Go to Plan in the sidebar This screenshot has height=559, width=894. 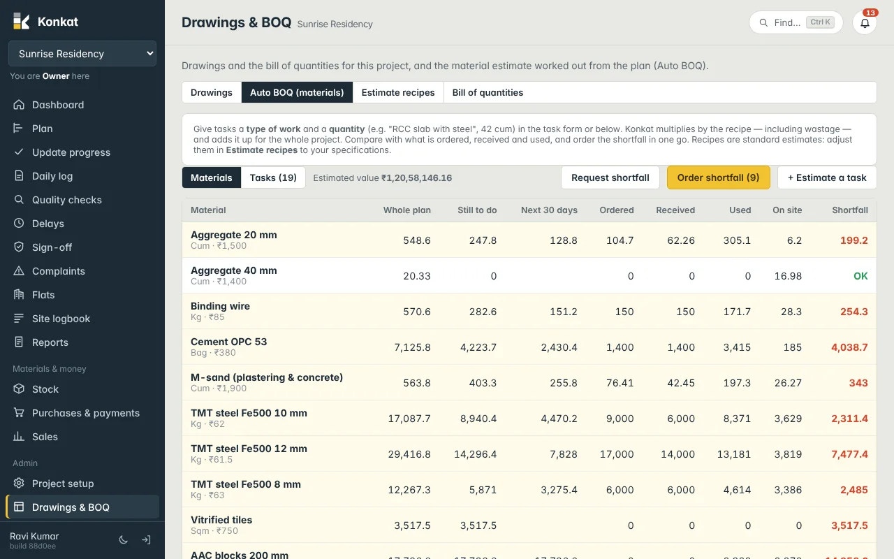pos(82,129)
